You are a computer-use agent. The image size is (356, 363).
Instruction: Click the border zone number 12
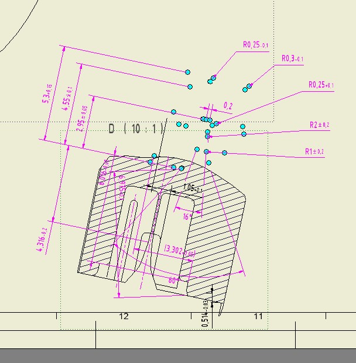[124, 316]
